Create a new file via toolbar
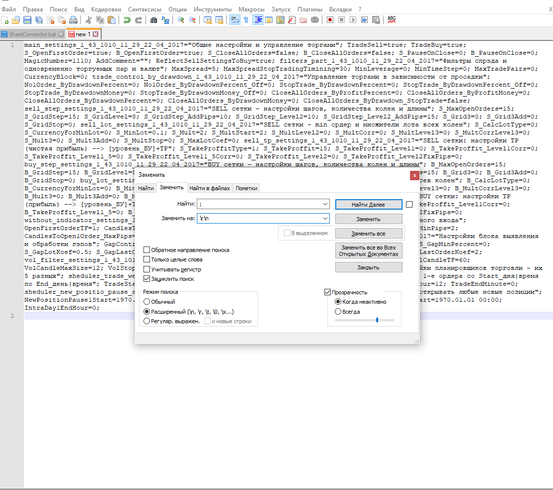The width and height of the screenshot is (553, 490). coord(5,20)
